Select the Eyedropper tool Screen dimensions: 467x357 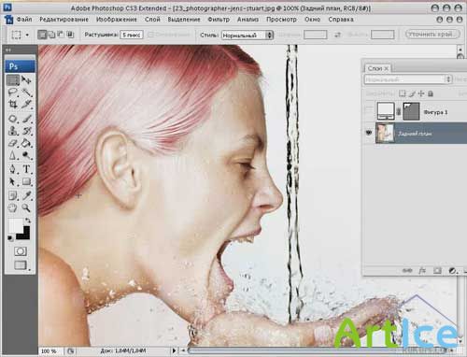coord(27,195)
